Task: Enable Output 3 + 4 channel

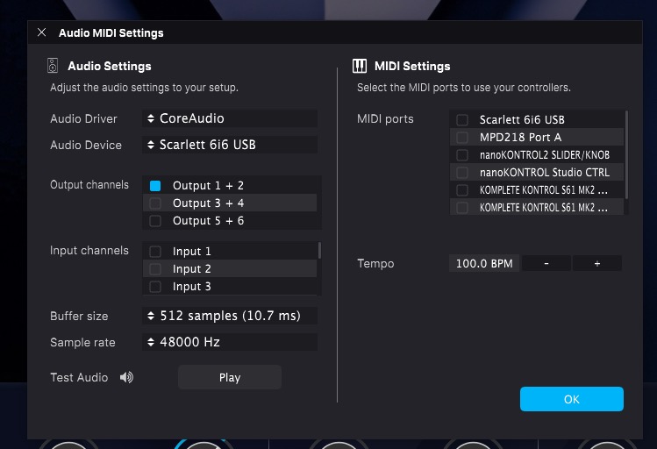Action: coord(155,203)
